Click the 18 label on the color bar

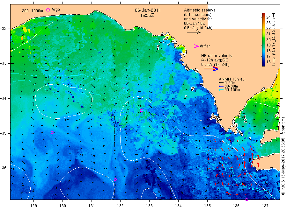point(268,51)
